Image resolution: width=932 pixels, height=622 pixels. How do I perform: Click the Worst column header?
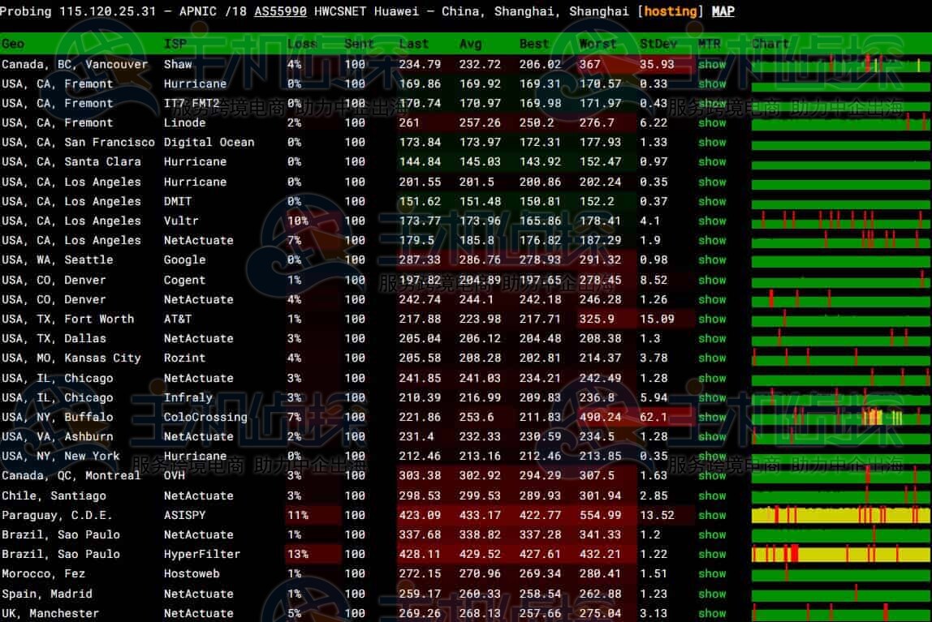(598, 44)
